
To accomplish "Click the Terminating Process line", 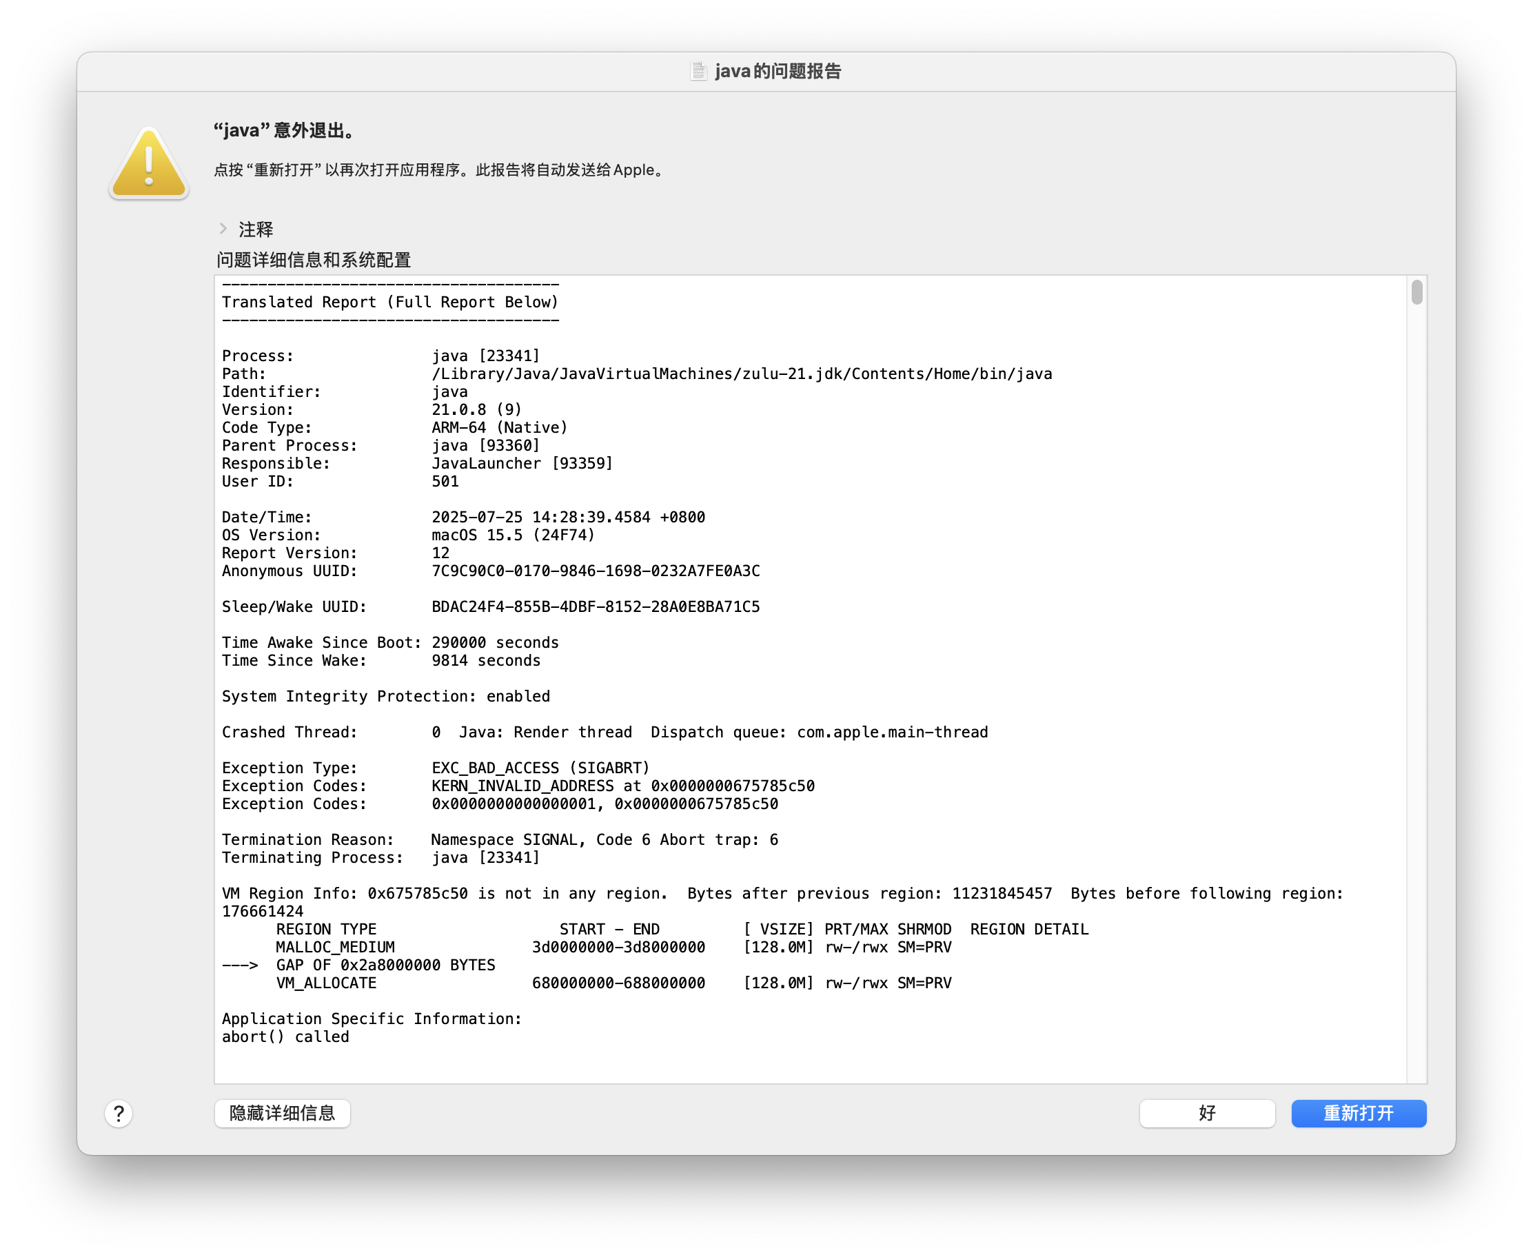I will coord(381,858).
